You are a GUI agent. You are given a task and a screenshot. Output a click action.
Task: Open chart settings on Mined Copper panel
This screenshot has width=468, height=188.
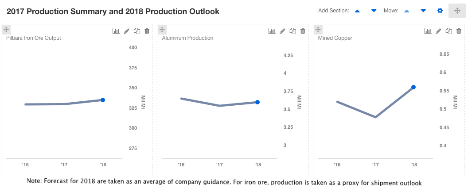(428, 31)
